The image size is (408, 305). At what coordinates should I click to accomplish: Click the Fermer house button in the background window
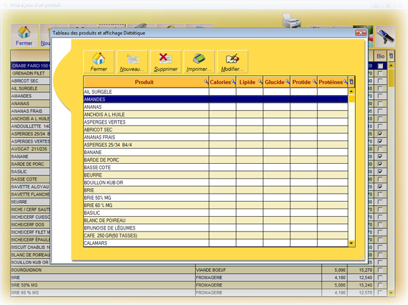tap(24, 36)
